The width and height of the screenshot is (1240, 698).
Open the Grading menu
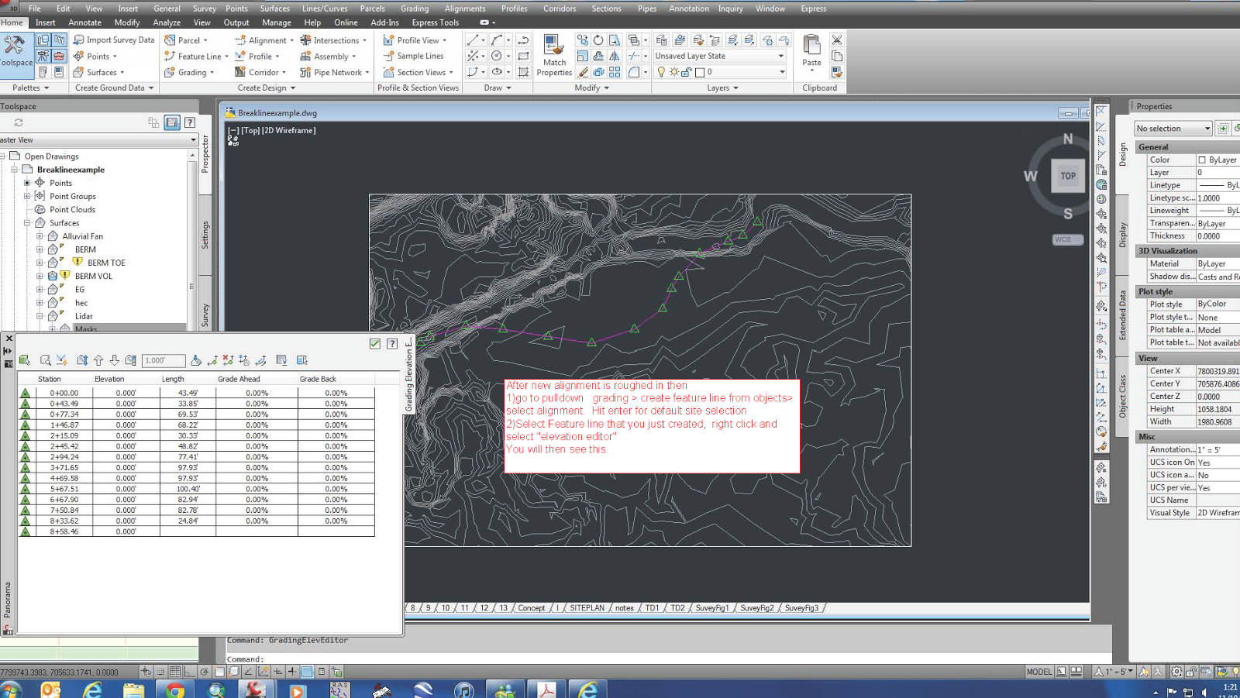[414, 9]
